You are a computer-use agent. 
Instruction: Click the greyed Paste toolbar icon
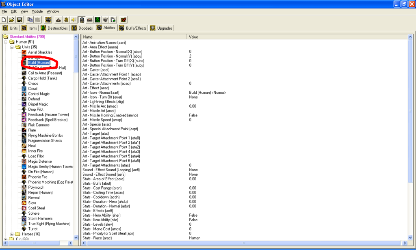[x=38, y=20]
